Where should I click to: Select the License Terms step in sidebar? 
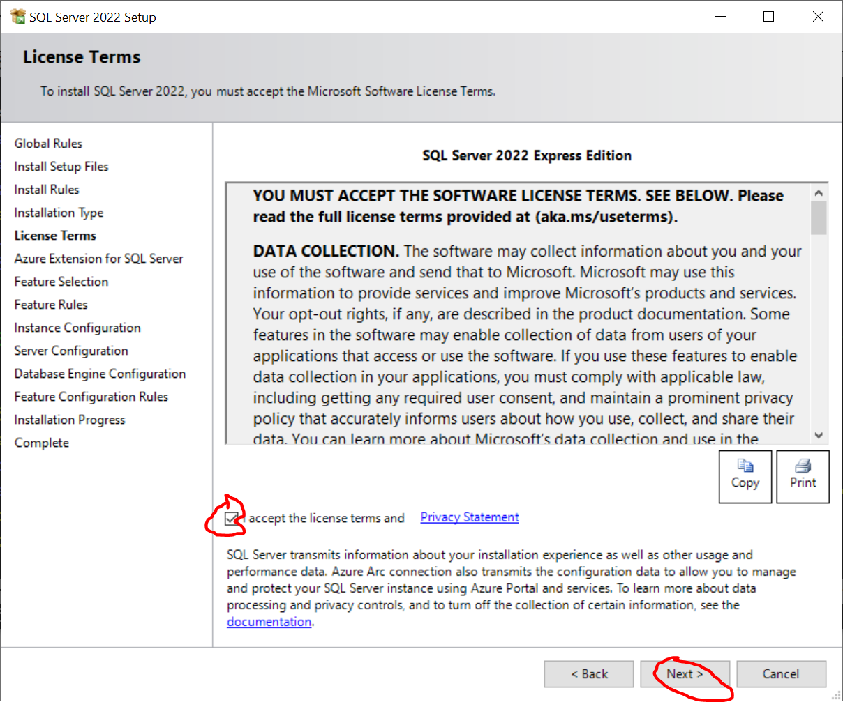pyautogui.click(x=55, y=236)
